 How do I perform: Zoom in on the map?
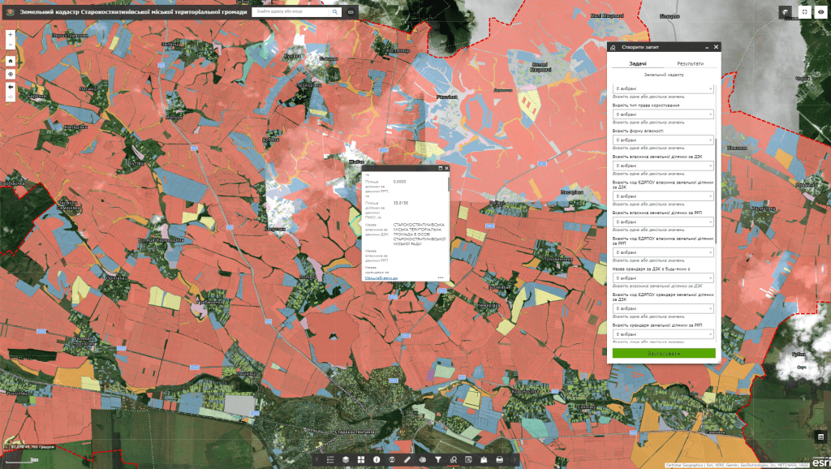pyautogui.click(x=10, y=34)
